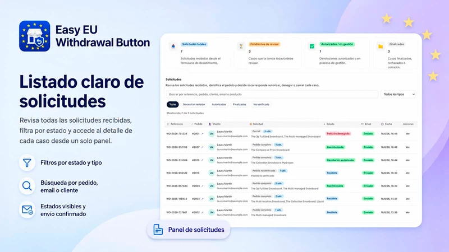Click The Collection Snowboard: Hydrogen product text
Viewport: 449px width, 252px height.
tap(272, 163)
